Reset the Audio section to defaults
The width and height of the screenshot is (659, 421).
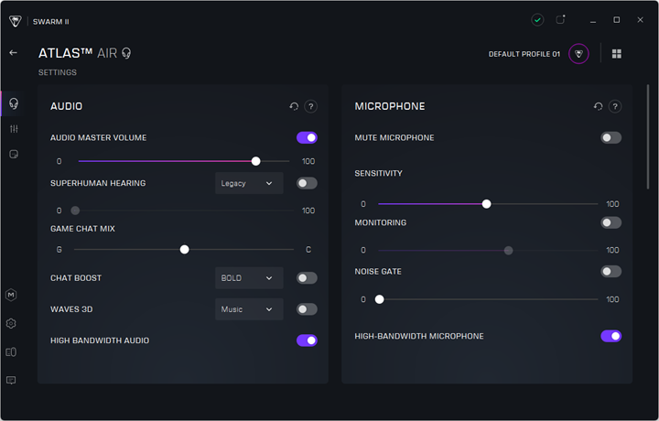click(294, 106)
